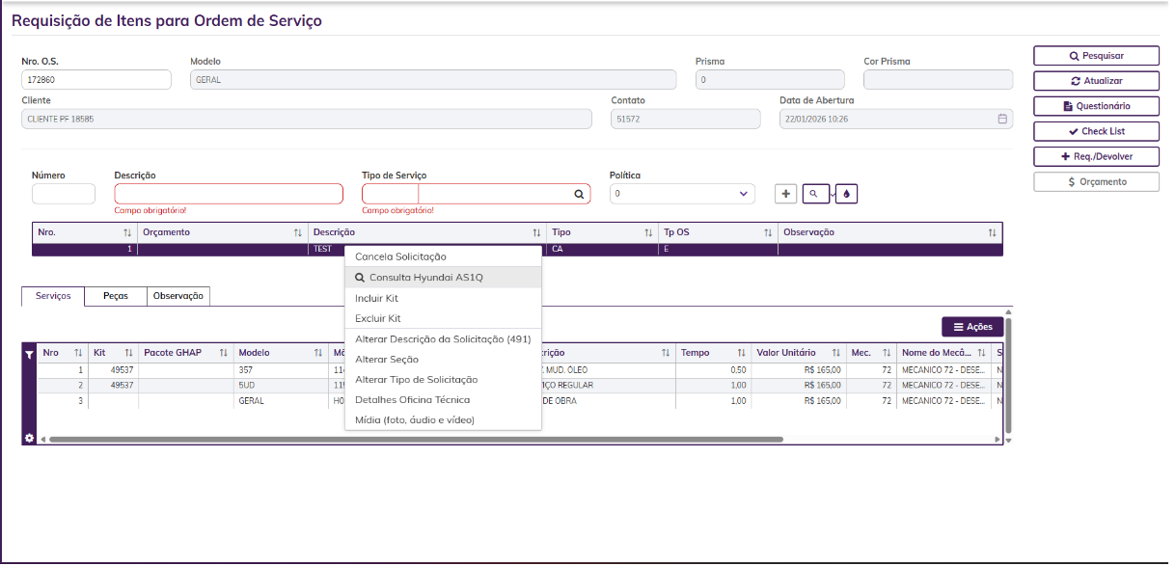
Task: Sort the Observação column using its arrows
Action: (992, 232)
